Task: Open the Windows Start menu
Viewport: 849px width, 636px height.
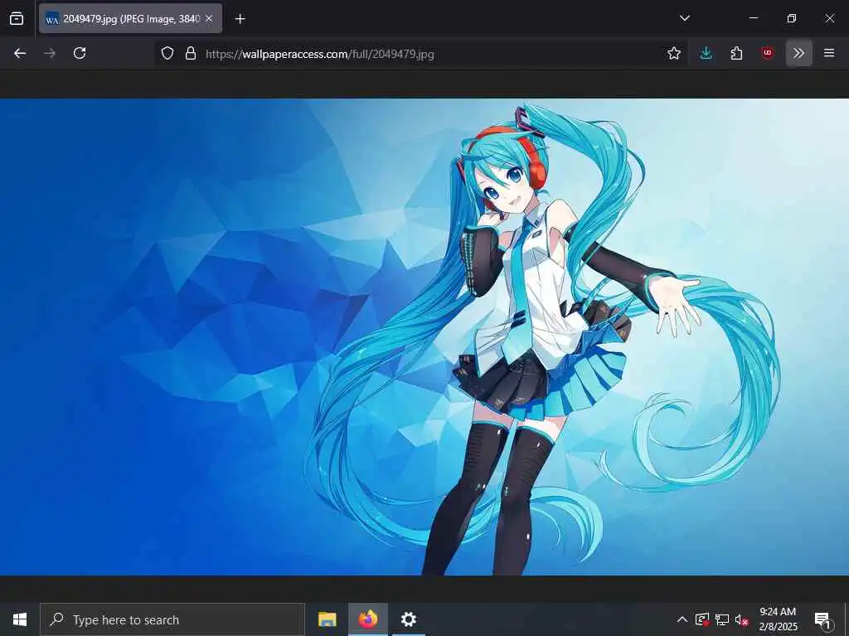Action: coord(20,619)
